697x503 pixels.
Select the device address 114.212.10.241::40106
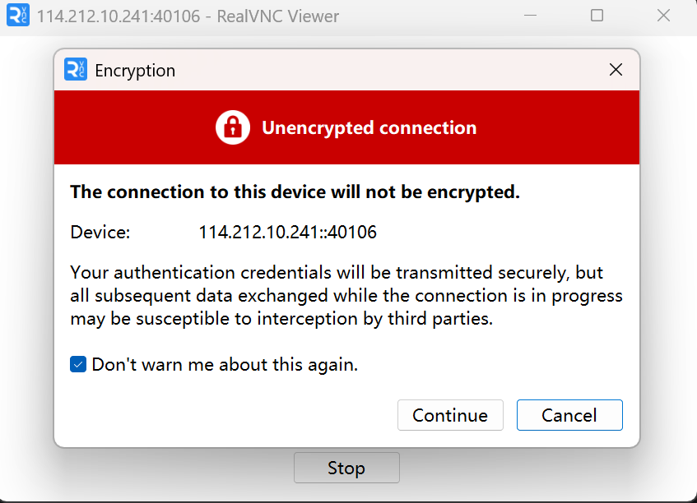[x=287, y=232]
